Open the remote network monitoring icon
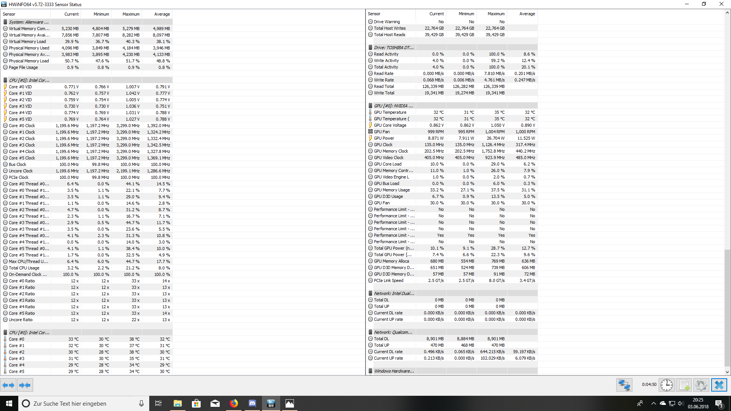 [624, 385]
